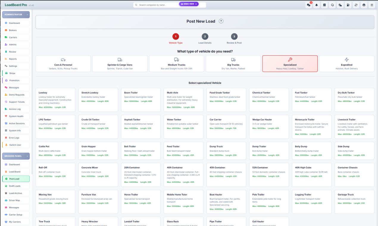Select the Medium Trucks category

[x=176, y=64]
